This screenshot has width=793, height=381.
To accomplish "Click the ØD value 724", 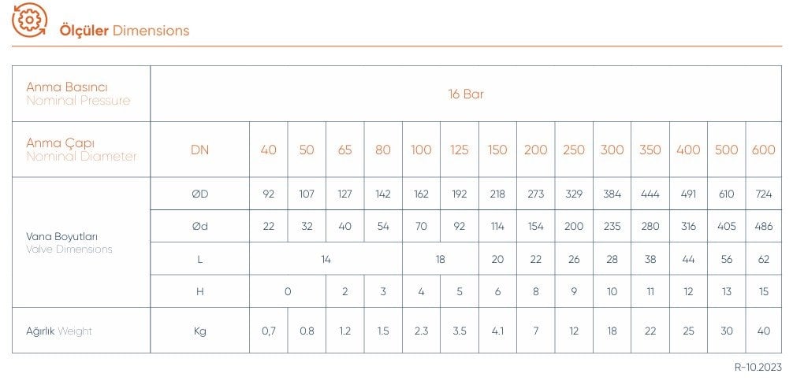I will click(x=764, y=194).
